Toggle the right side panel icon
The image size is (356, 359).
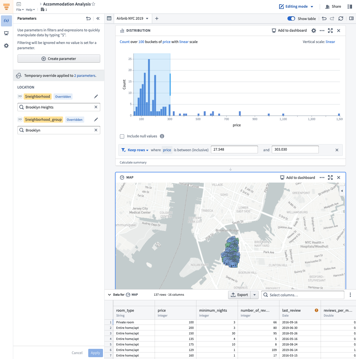click(x=351, y=18)
